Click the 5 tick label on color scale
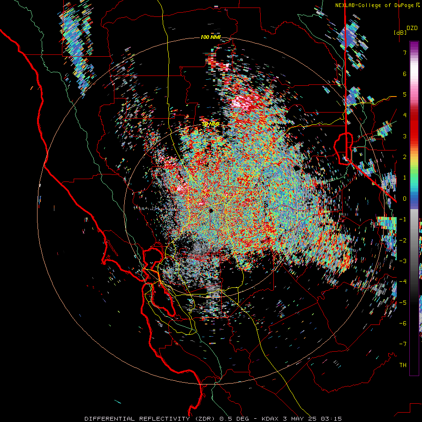The width and height of the screenshot is (422, 422). click(405, 94)
